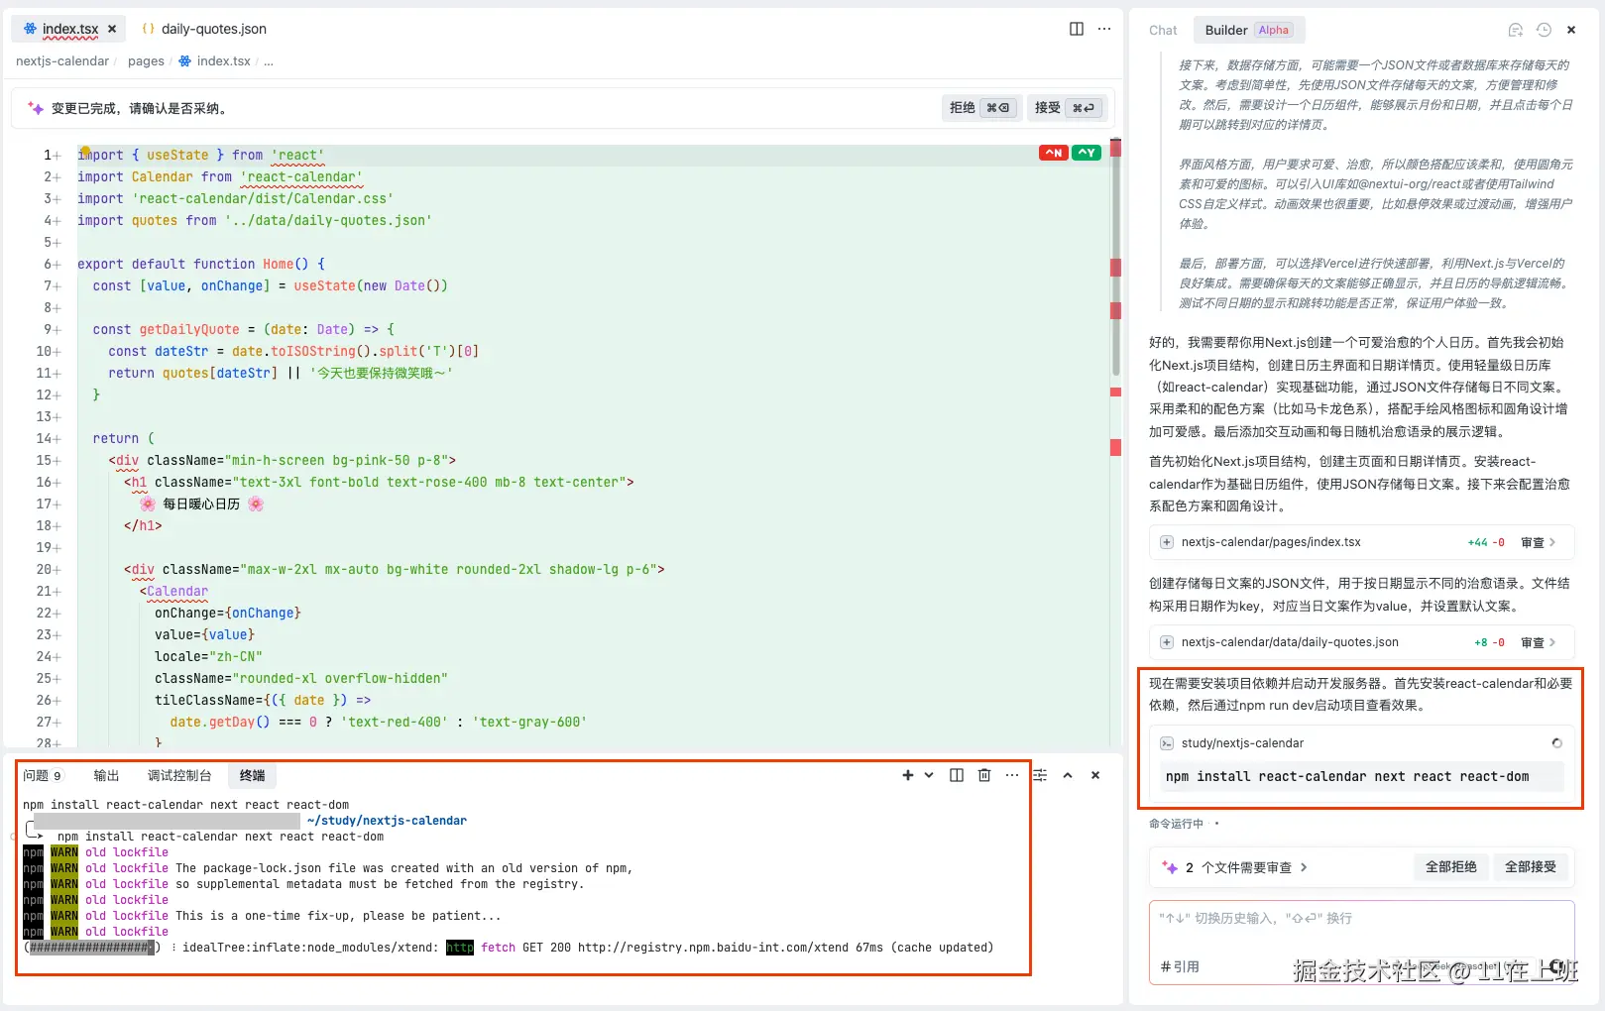Click the registry.npm.baidu-int.com URL in terminal
Image resolution: width=1605 pixels, height=1011 pixels.
click(x=713, y=948)
